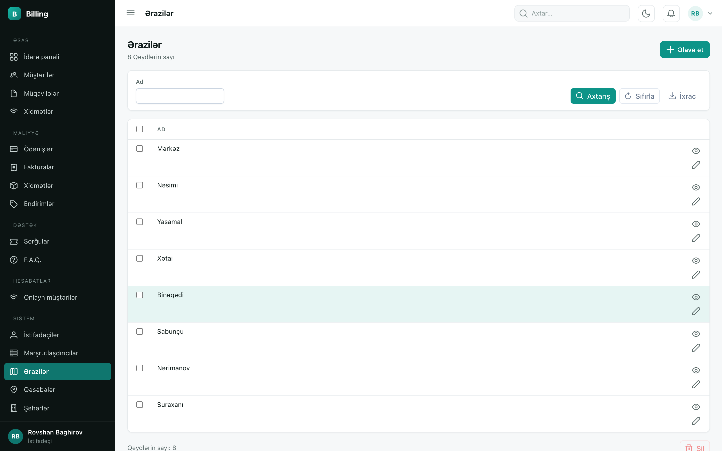The image size is (722, 451).
Task: View the Nərimanov row eye icon
Action: click(696, 371)
